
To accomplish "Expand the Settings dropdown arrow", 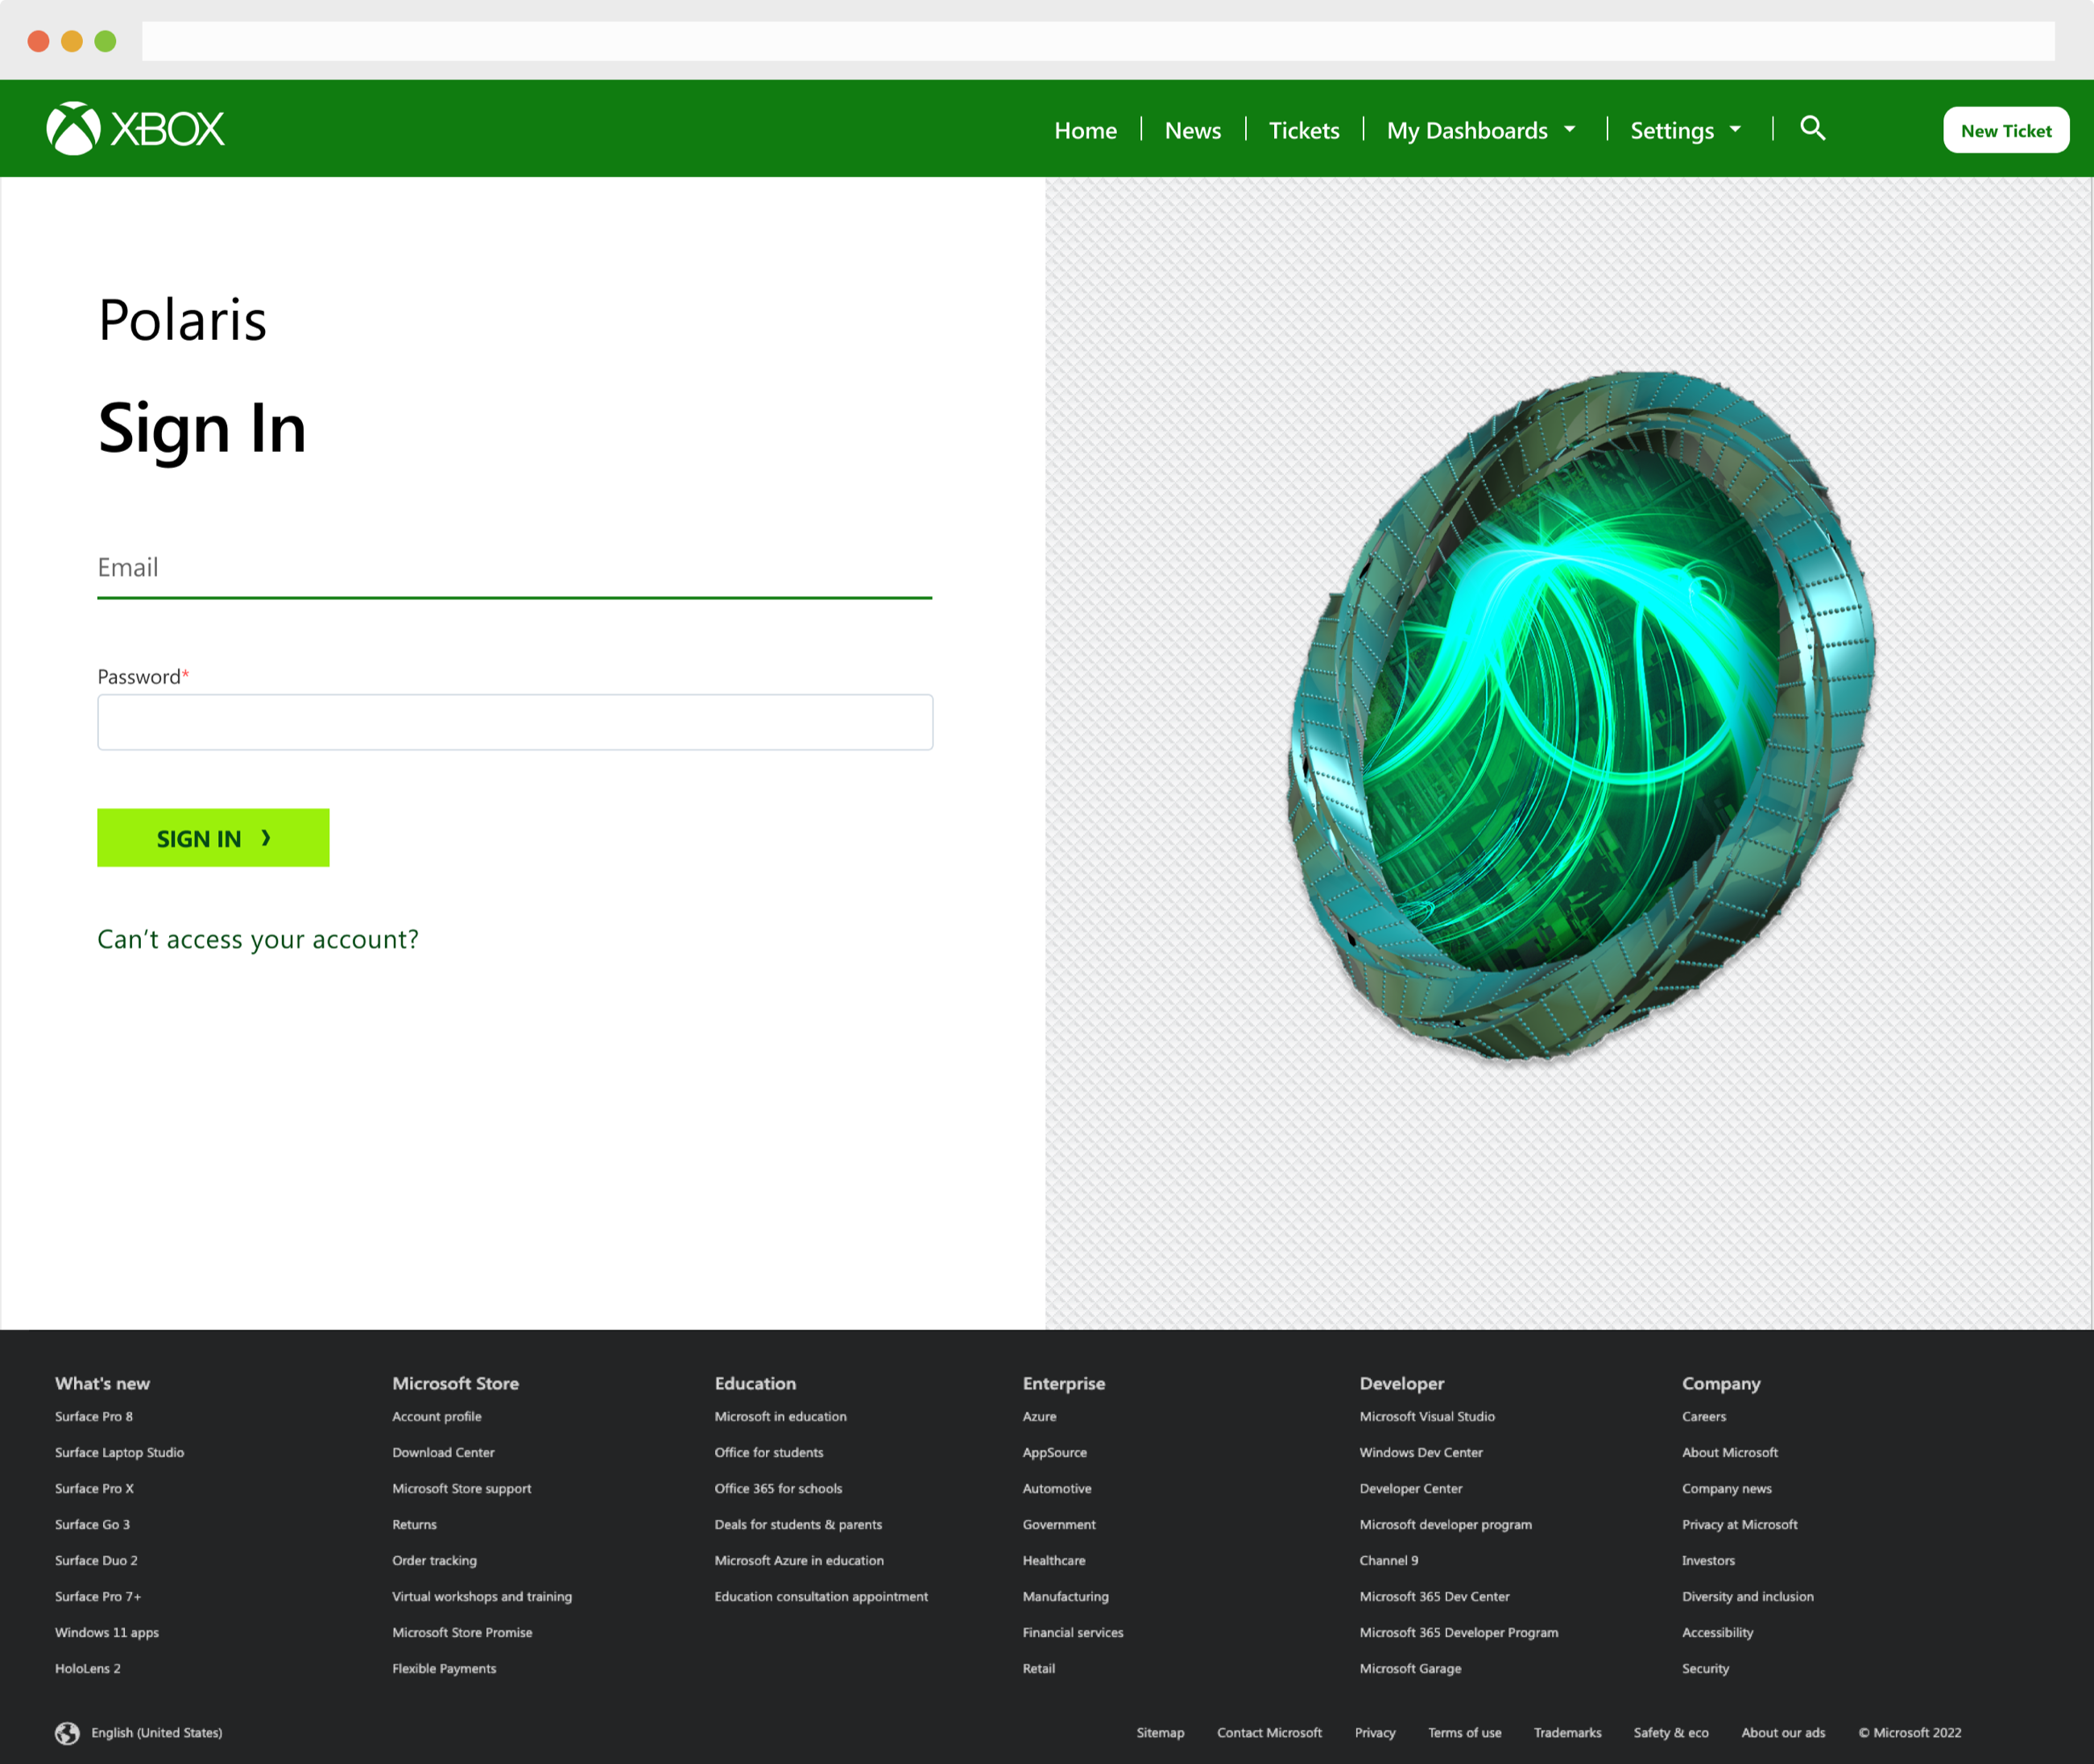I will point(1735,129).
